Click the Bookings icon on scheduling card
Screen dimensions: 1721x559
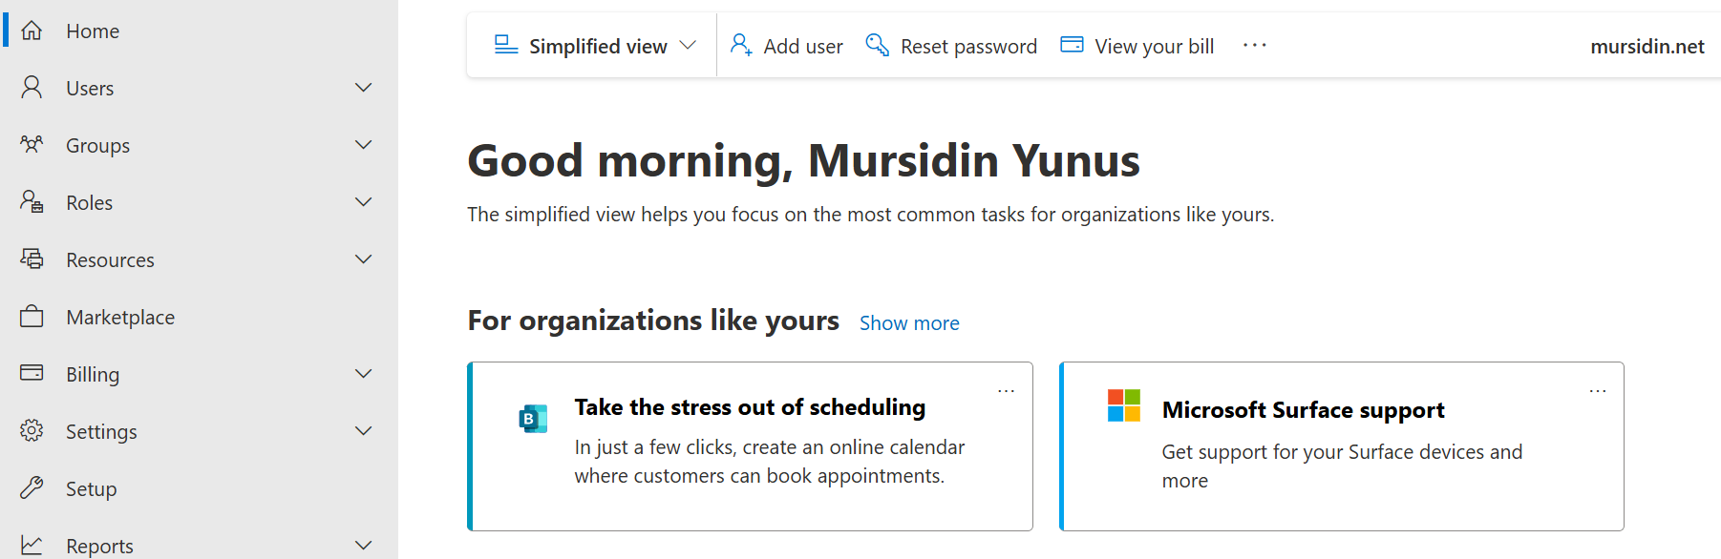coord(533,418)
